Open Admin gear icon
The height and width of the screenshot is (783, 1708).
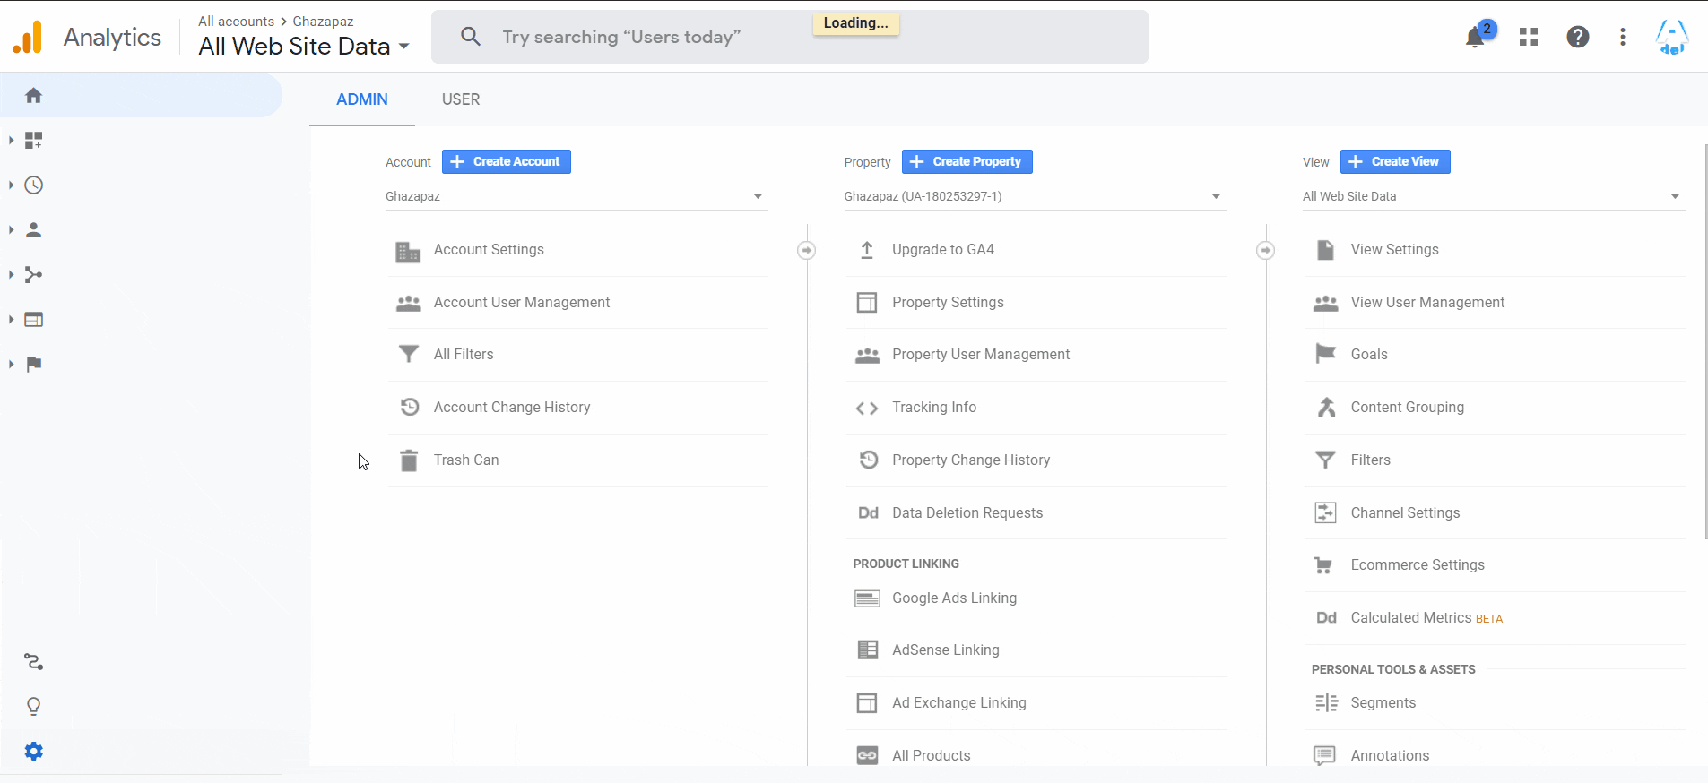click(34, 752)
